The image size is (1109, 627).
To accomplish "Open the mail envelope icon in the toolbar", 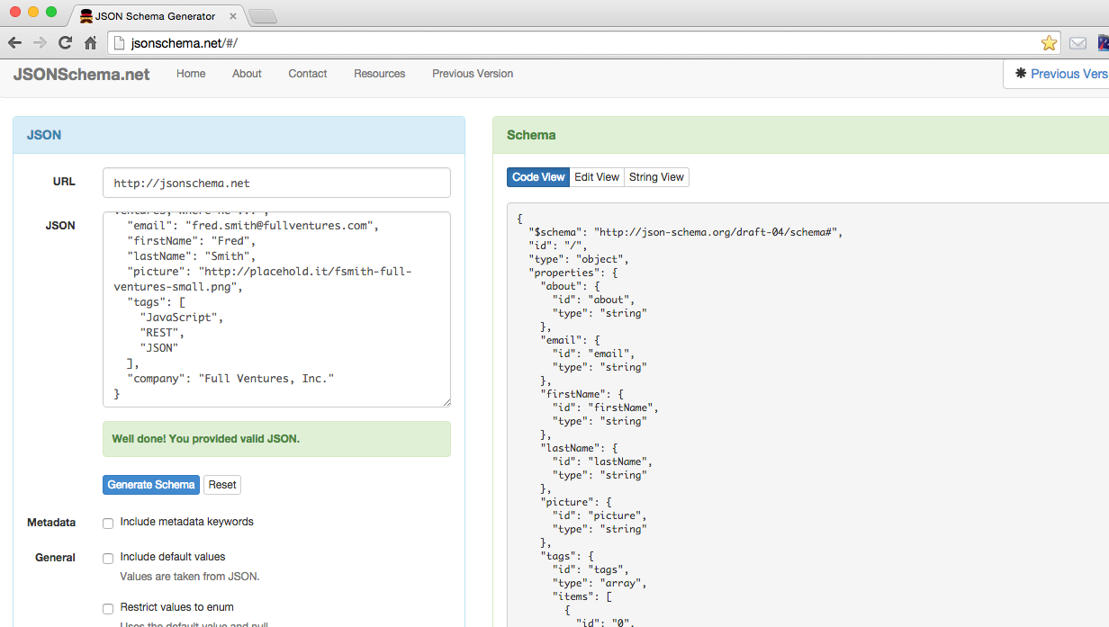I will (1077, 42).
